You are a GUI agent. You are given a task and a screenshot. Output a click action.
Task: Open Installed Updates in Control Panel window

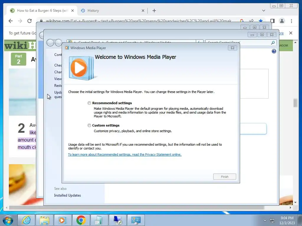68,195
